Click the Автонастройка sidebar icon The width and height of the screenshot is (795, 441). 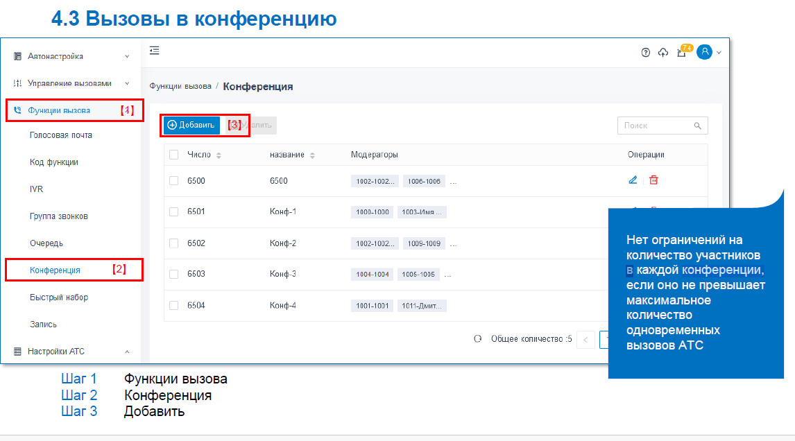tap(18, 56)
